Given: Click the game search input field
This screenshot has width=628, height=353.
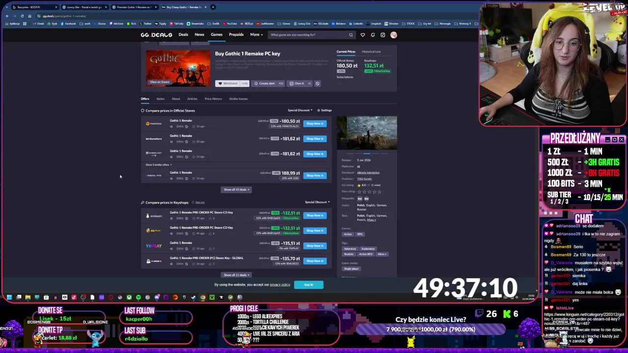Looking at the screenshot, I should tap(308, 35).
